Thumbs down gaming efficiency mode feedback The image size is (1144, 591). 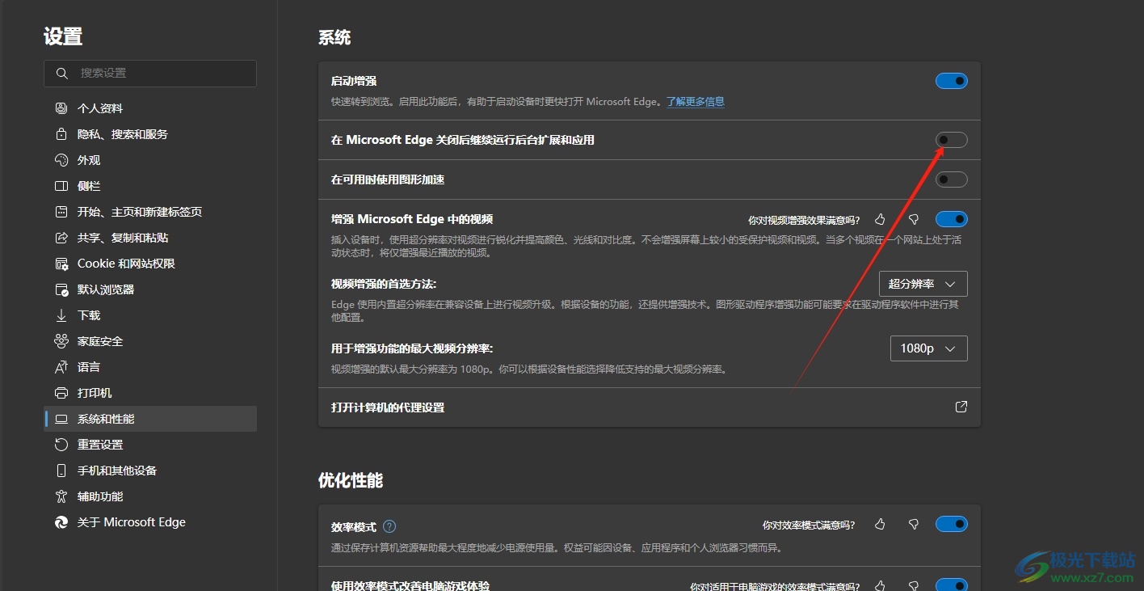point(914,585)
